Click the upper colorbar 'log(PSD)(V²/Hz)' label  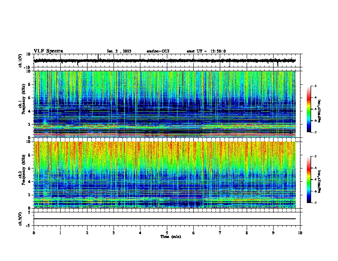click(x=319, y=111)
